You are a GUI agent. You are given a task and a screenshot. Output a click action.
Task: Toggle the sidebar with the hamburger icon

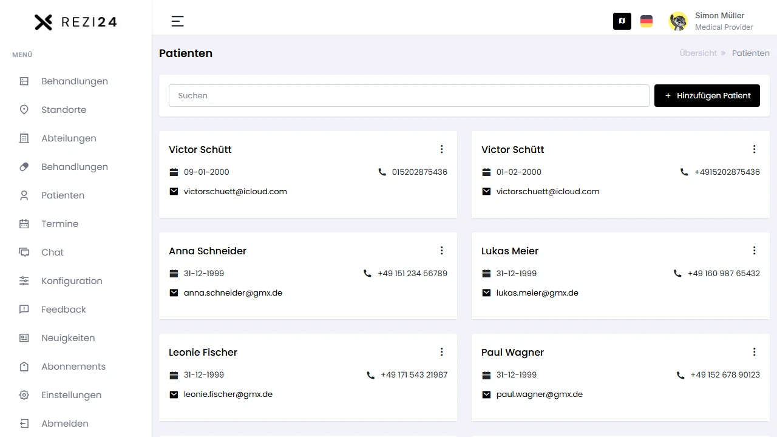177,21
